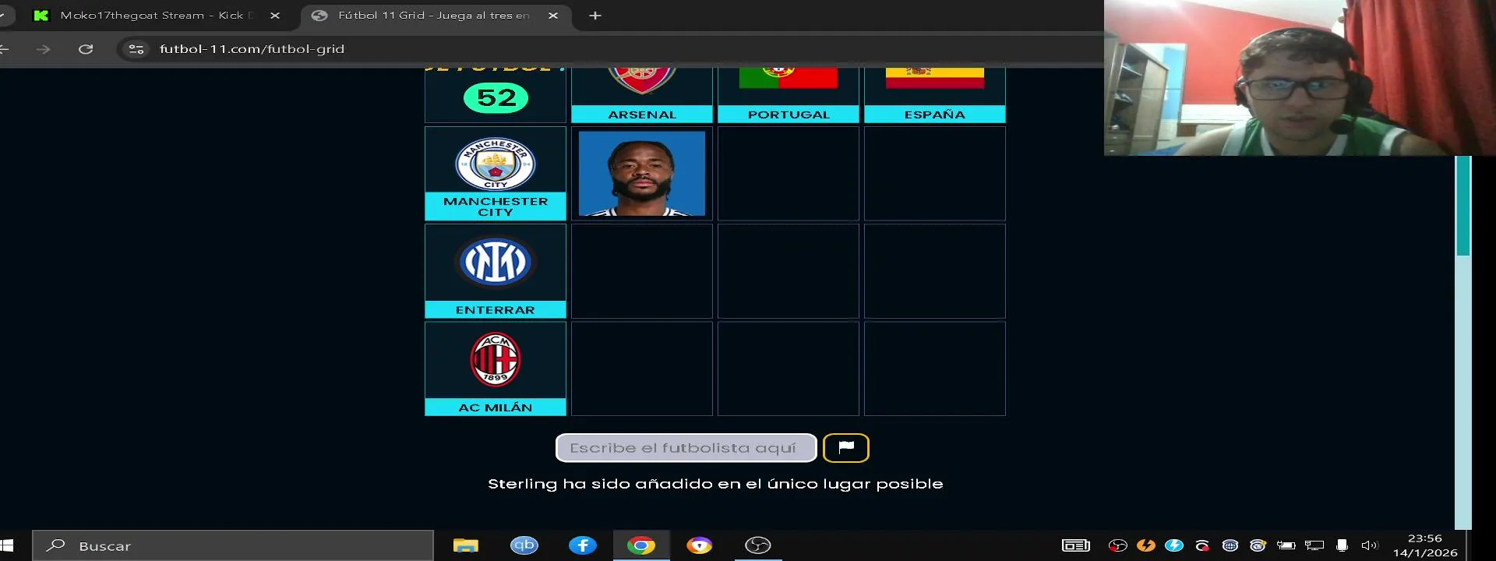Click the ESPAÑA column label
Image resolution: width=1496 pixels, height=561 pixels.
pyautogui.click(x=935, y=115)
